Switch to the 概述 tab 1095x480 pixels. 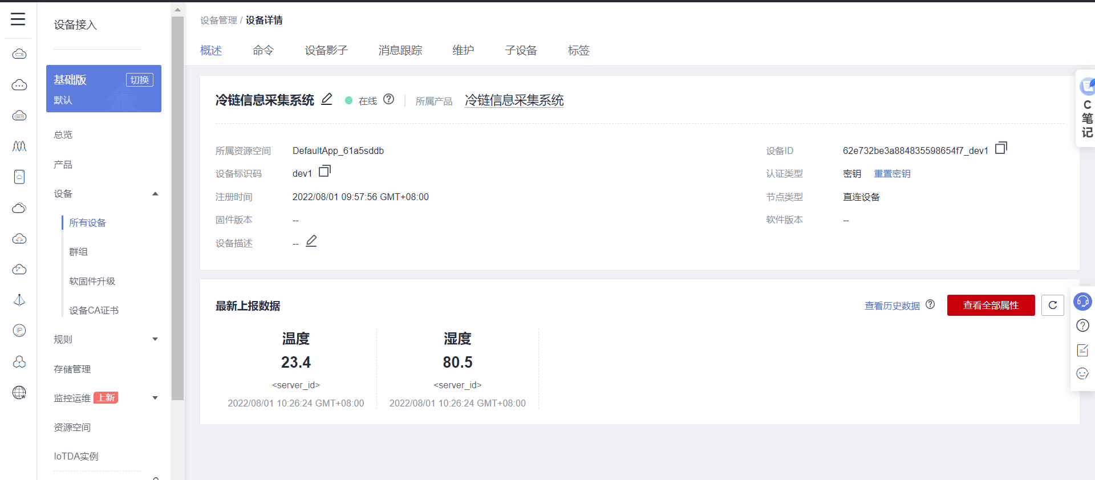211,50
